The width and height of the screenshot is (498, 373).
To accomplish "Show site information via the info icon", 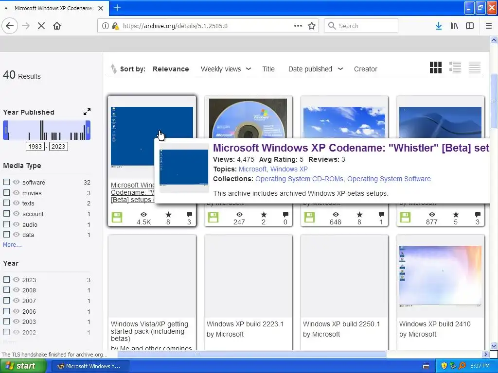I will (106, 26).
